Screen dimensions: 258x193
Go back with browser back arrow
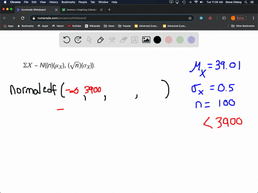pyautogui.click(x=5, y=18)
